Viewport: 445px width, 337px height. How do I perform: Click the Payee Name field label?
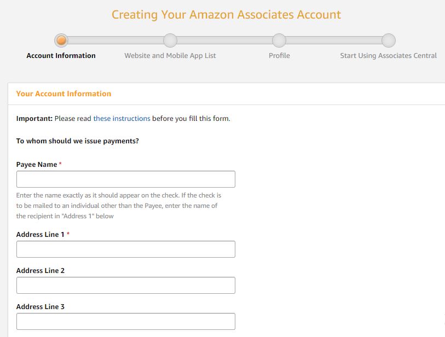coord(37,165)
